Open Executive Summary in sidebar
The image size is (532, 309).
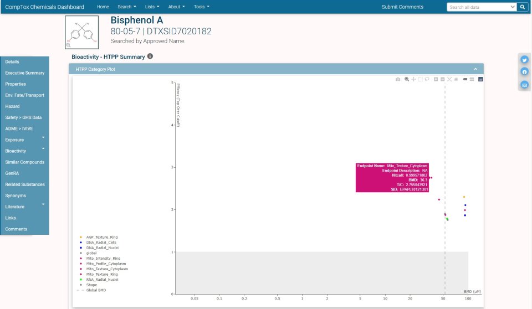[24, 73]
